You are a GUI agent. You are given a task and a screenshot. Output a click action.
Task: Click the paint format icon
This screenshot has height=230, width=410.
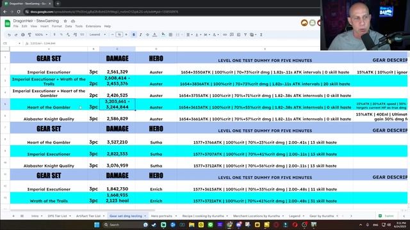(29, 34)
